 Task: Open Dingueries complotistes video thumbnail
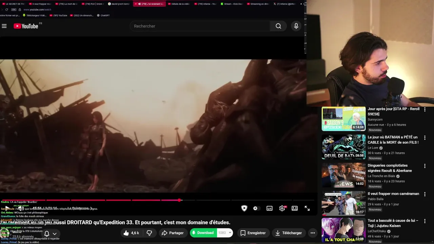(x=343, y=175)
